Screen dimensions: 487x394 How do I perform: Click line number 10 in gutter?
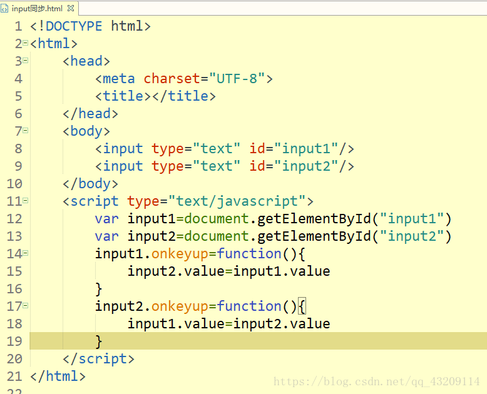(x=14, y=184)
